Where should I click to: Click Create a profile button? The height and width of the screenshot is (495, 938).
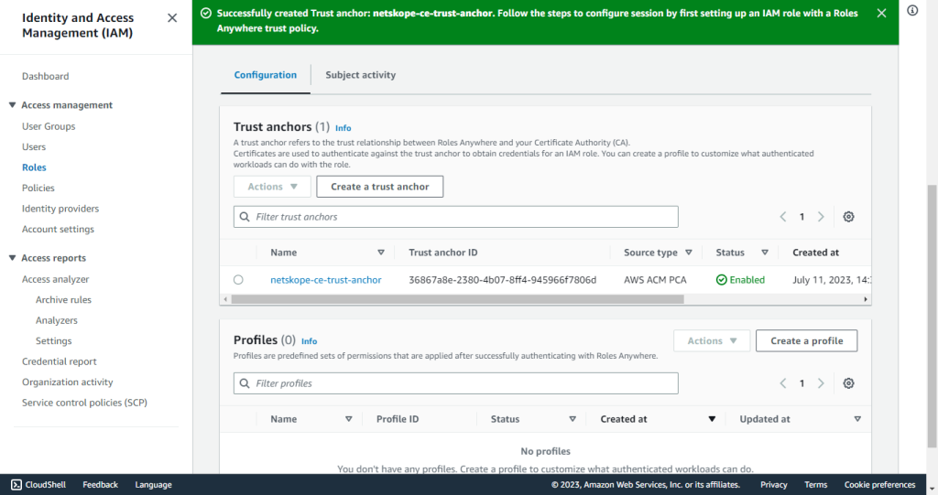click(806, 340)
